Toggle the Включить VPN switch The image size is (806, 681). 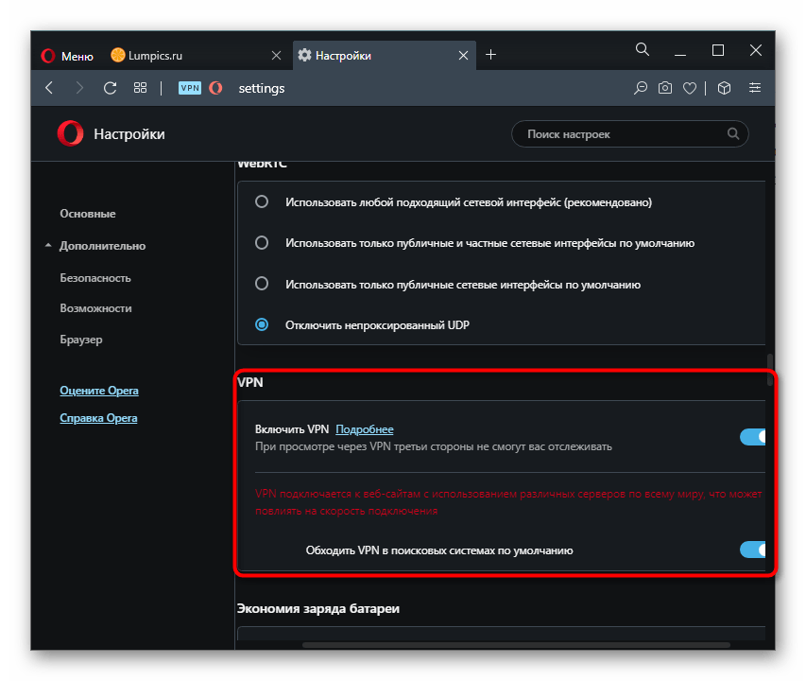[x=753, y=436]
